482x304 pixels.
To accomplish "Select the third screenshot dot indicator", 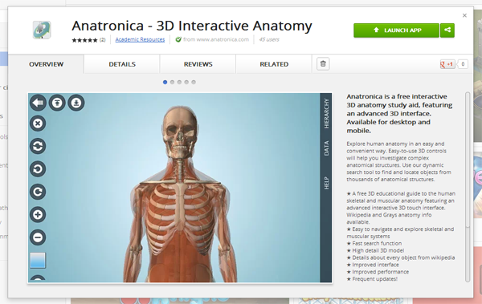I will coord(179,82).
